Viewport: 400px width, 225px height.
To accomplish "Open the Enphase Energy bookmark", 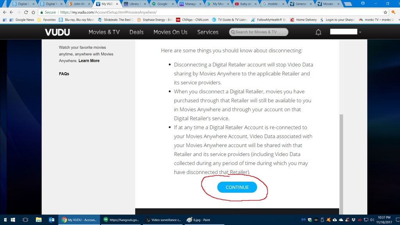I will coord(155,20).
